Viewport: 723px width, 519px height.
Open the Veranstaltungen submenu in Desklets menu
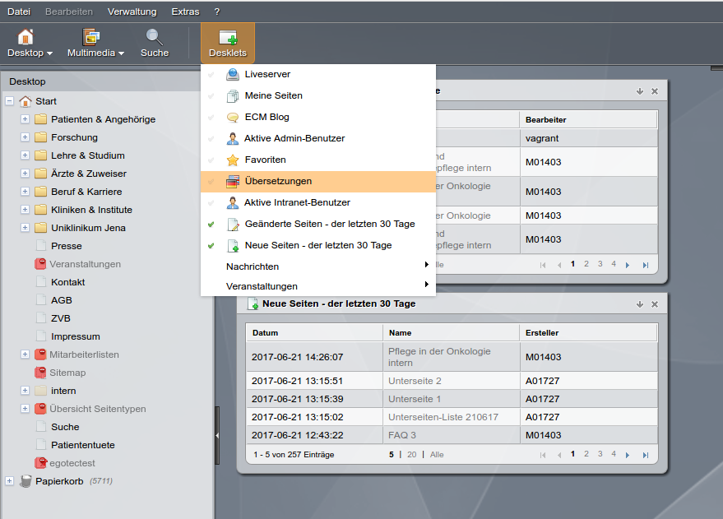click(318, 286)
